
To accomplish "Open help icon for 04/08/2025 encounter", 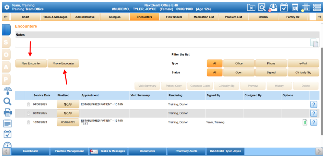I will click(314, 104).
